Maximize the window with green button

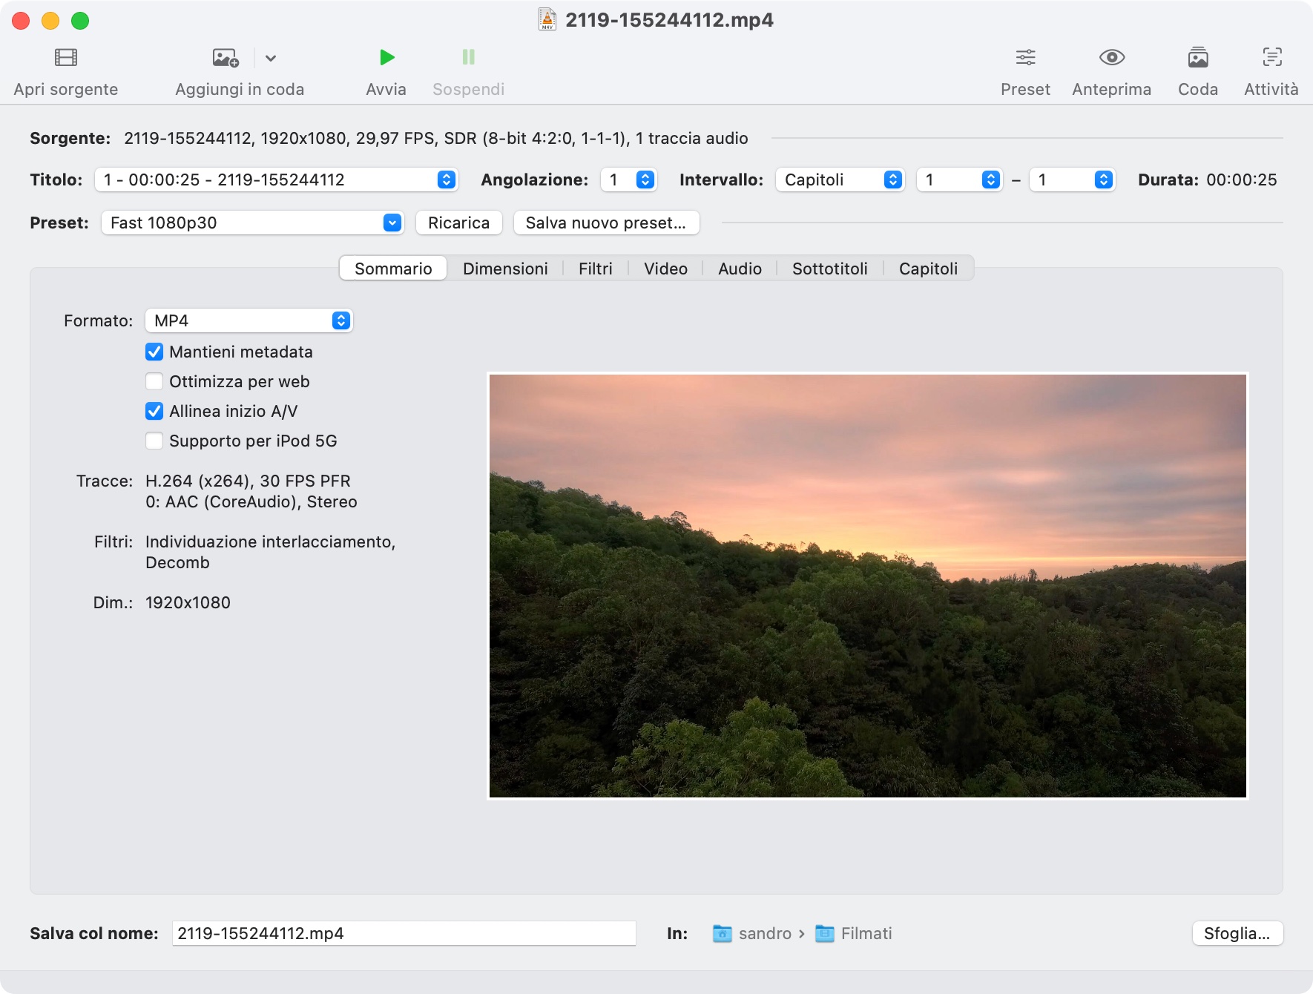pyautogui.click(x=80, y=21)
